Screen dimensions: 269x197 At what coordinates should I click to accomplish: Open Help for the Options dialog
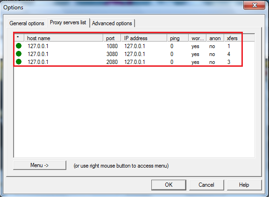(244, 185)
